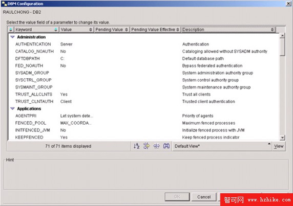Click the DBM Configuration title bar icon
Viewport: 293px width, 206px height.
click(x=4, y=4)
